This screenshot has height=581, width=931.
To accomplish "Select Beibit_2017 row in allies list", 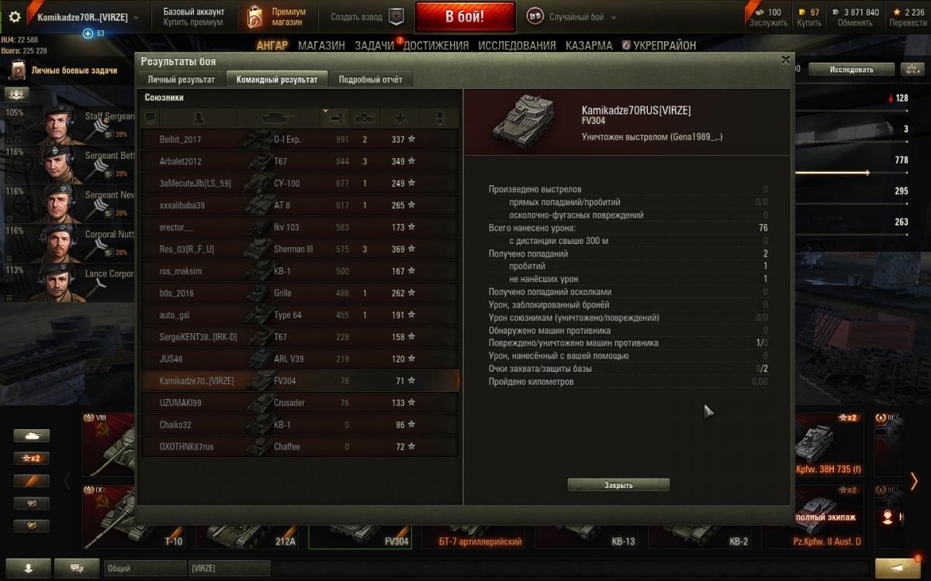I will point(299,139).
